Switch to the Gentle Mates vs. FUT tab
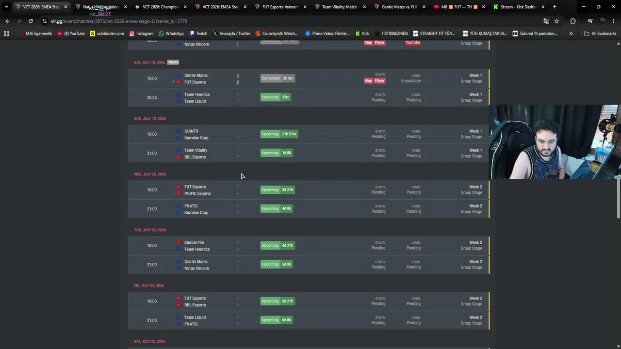 [400, 7]
